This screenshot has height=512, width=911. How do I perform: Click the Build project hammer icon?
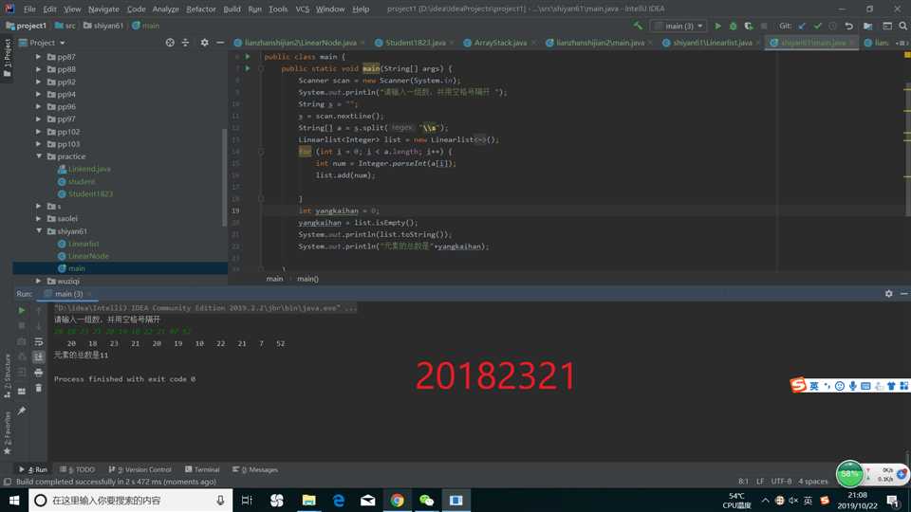638,26
